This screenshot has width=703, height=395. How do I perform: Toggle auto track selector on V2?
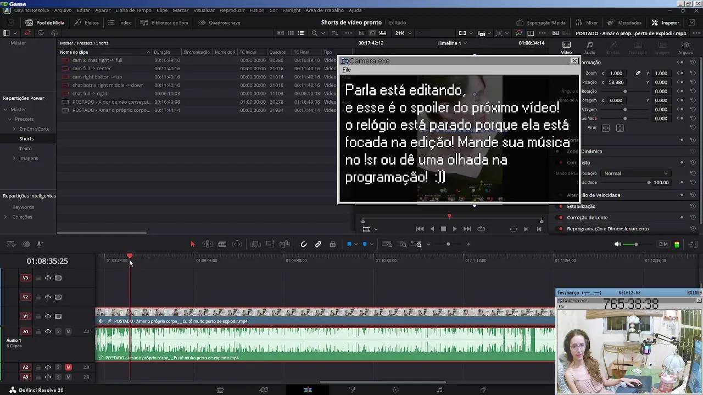click(x=48, y=297)
